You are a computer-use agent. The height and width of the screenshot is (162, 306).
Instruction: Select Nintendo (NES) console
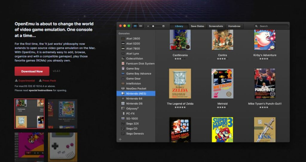136,94
